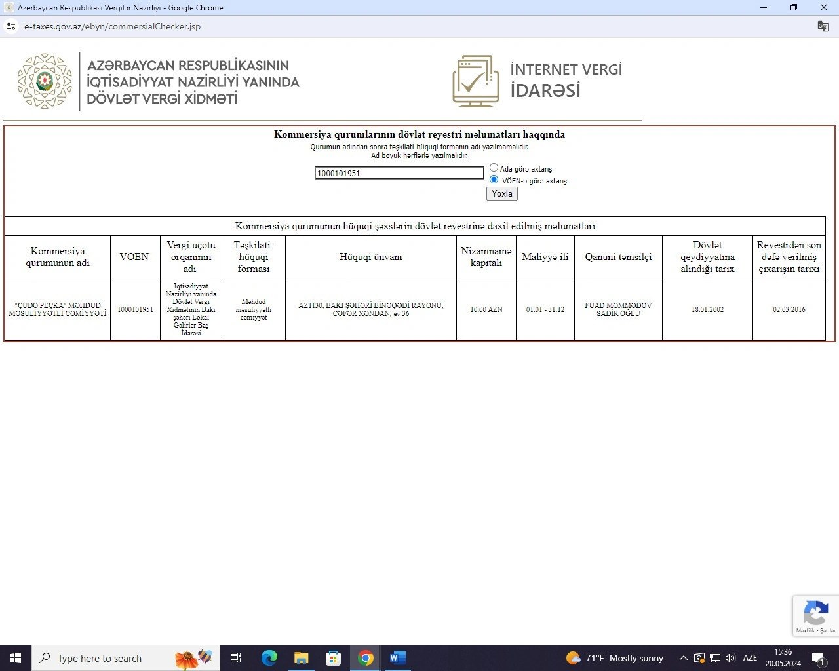This screenshot has height=671, width=839.
Task: Open the weather widget showing 71°F
Action: [x=615, y=658]
